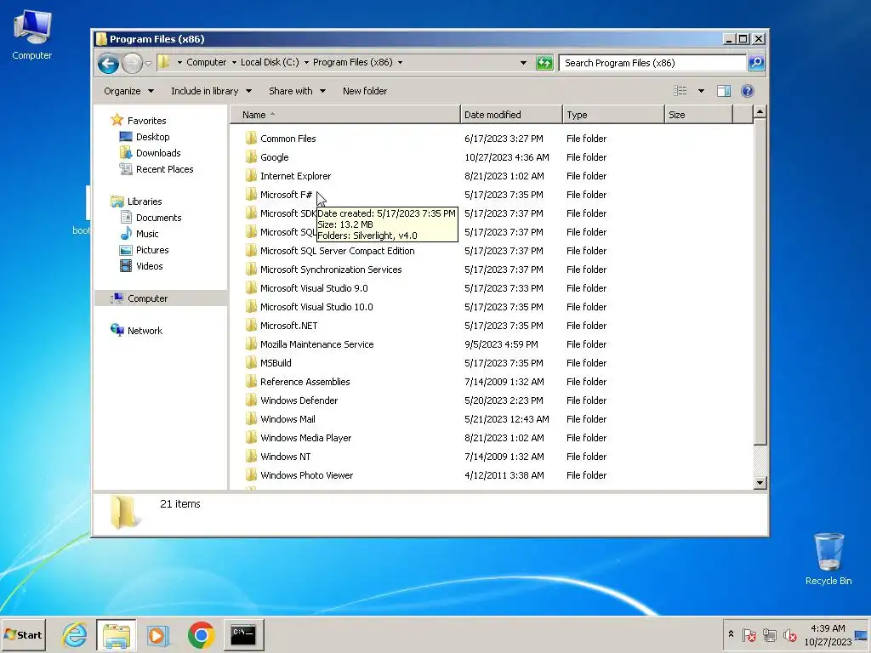Select the Internet Explorer folder

click(295, 176)
